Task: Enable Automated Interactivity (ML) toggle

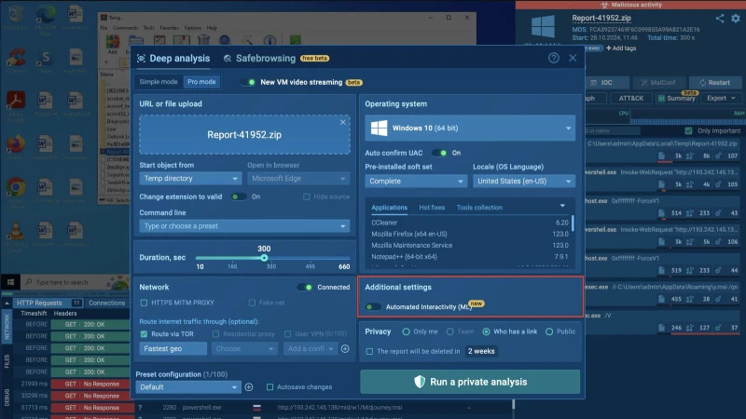Action: click(x=373, y=306)
